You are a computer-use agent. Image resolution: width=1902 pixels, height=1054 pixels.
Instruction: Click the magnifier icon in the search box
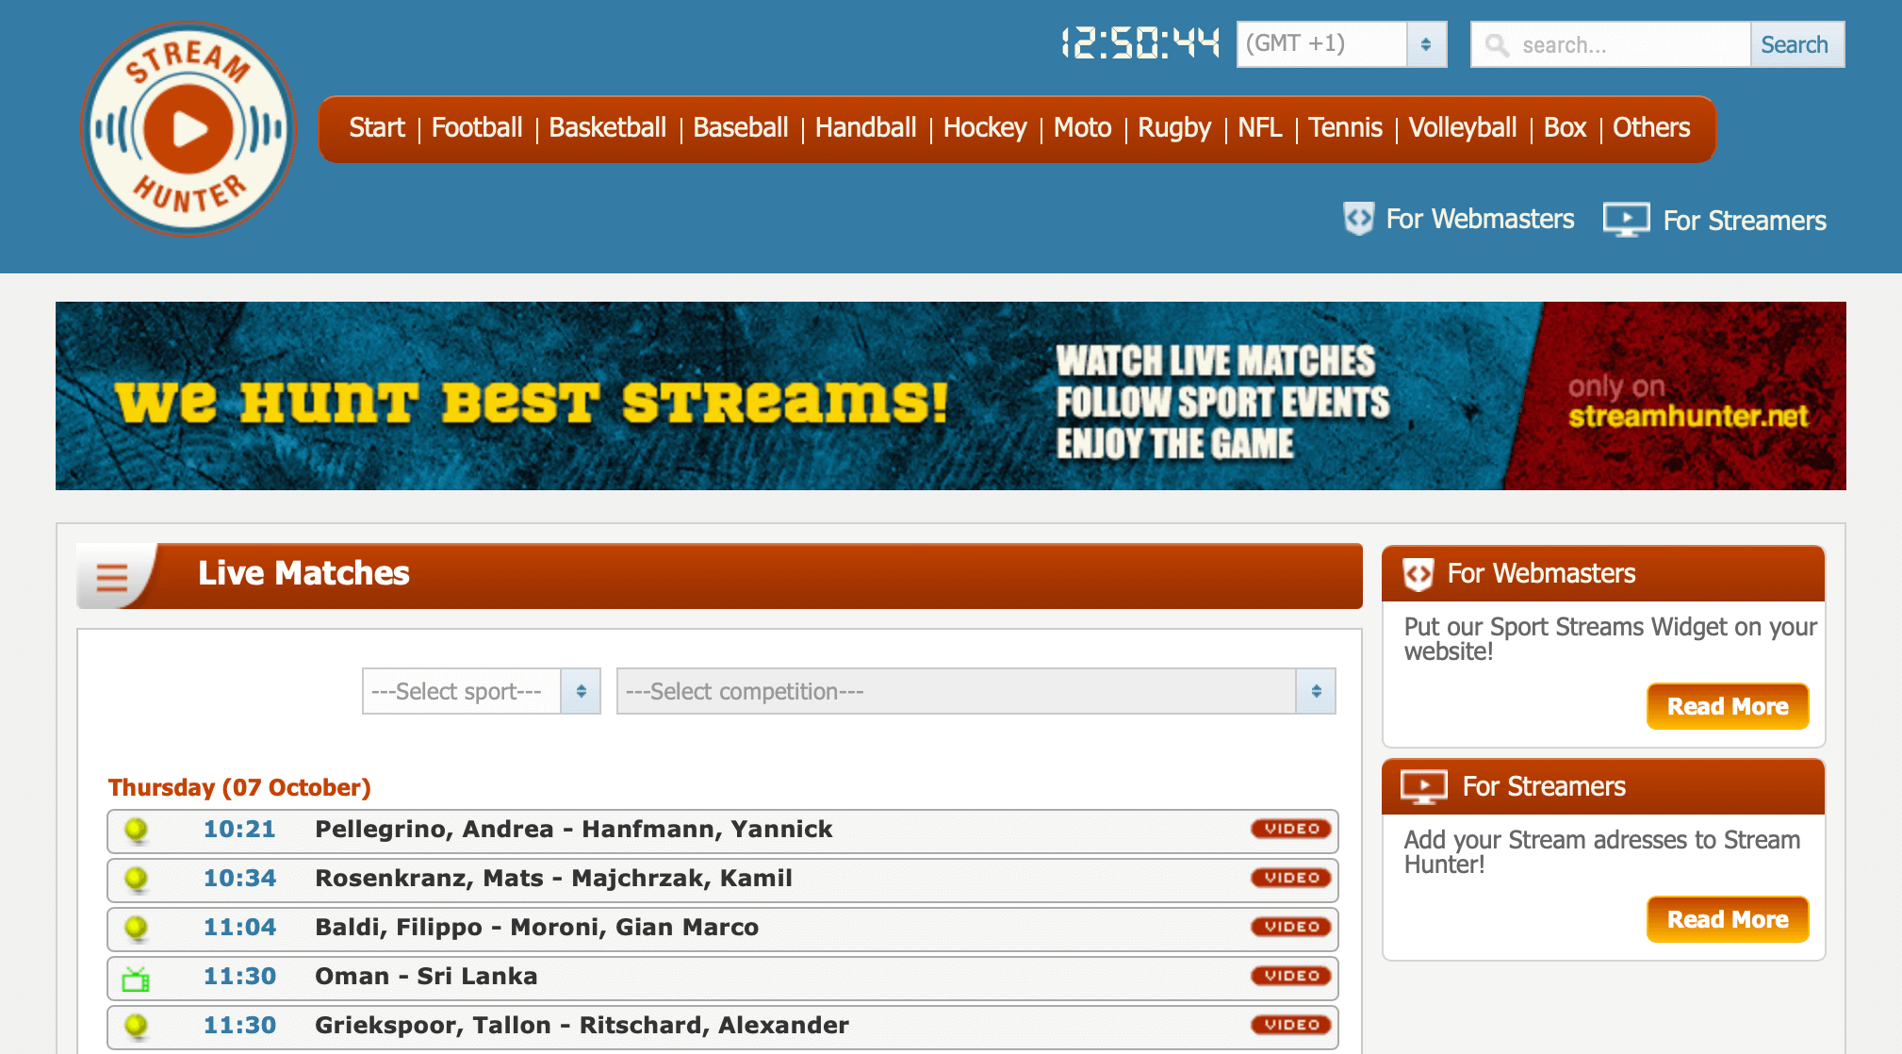[x=1497, y=45]
